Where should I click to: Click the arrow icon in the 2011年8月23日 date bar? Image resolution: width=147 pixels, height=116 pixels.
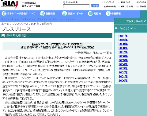pos(3,35)
